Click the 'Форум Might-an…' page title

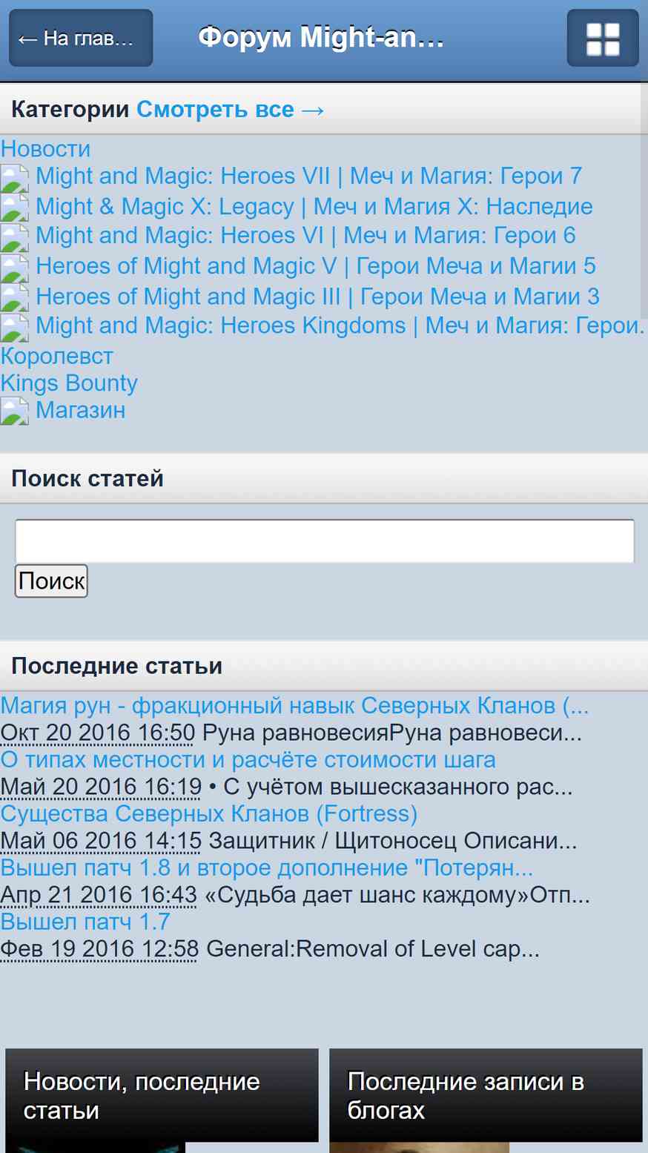[x=321, y=37]
